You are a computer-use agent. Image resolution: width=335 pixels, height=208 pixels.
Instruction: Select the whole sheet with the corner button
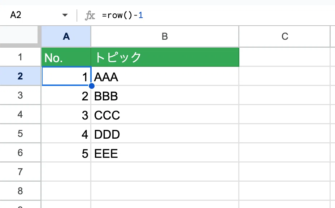click(19, 35)
